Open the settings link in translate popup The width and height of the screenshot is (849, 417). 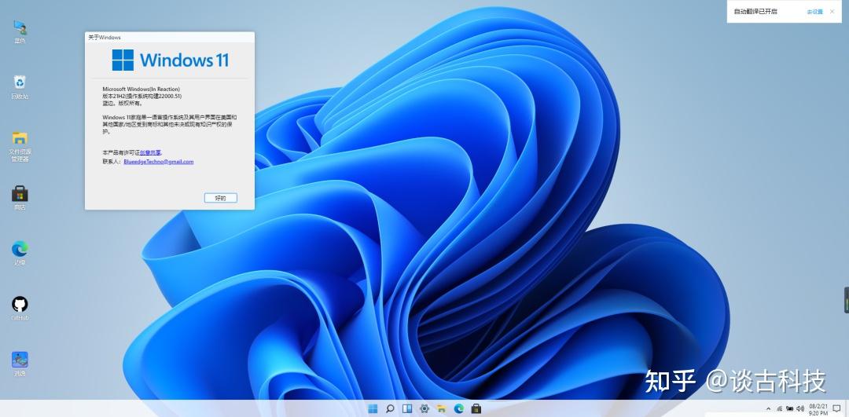(814, 11)
